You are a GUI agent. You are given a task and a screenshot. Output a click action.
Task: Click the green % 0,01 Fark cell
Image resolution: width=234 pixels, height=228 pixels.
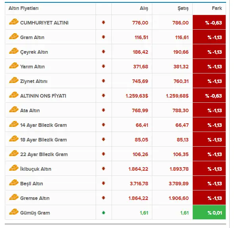209,212
